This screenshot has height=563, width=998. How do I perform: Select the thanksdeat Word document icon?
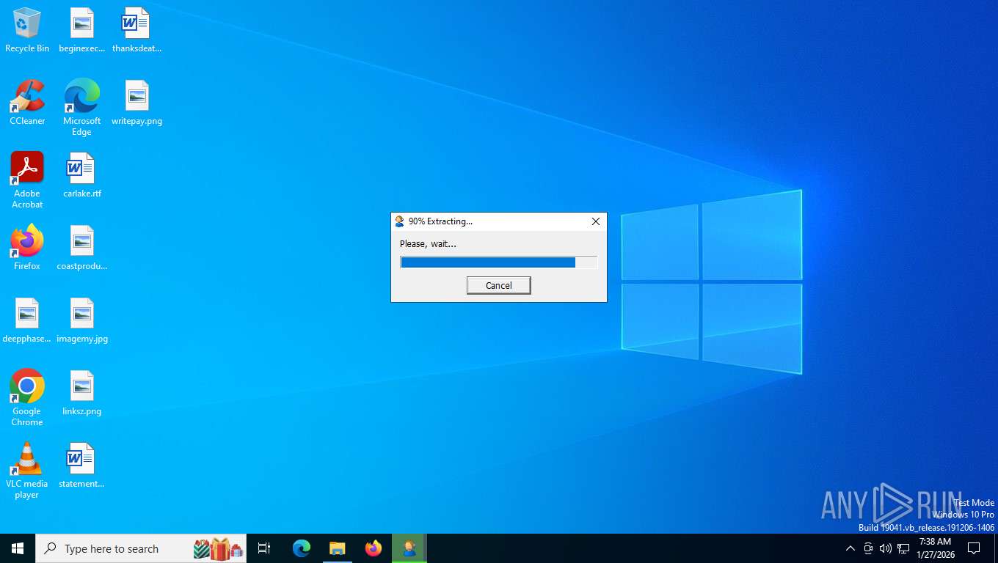tap(136, 30)
